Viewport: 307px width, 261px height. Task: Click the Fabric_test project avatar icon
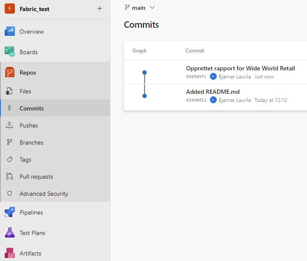tap(10, 9)
